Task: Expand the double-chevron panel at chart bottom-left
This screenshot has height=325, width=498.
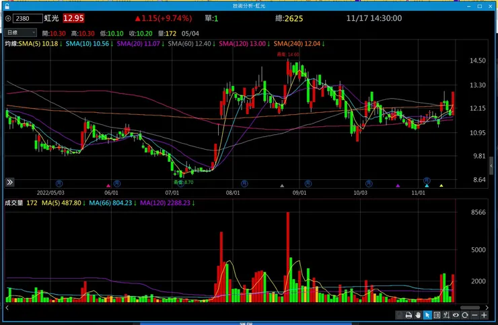Action: pos(10,182)
